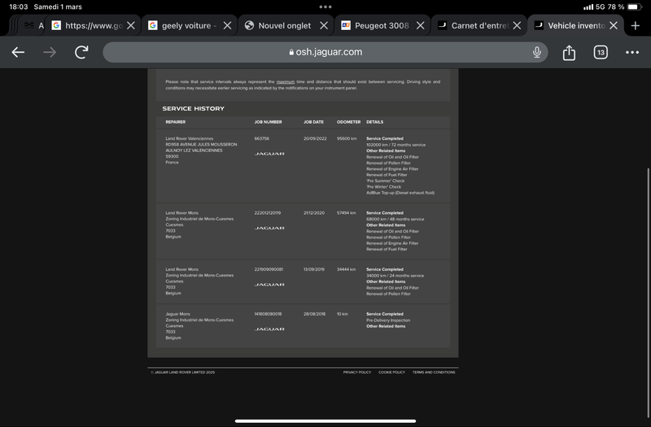The height and width of the screenshot is (427, 651).
Task: Click the osh.jaguar.com address bar
Action: pyautogui.click(x=325, y=52)
